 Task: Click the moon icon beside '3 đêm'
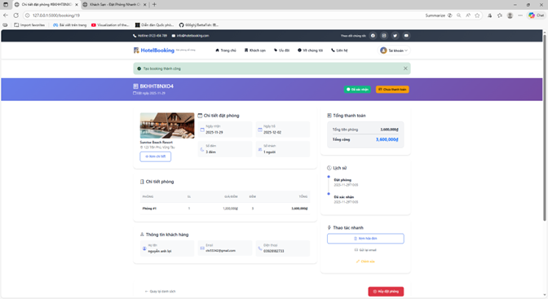point(202,149)
